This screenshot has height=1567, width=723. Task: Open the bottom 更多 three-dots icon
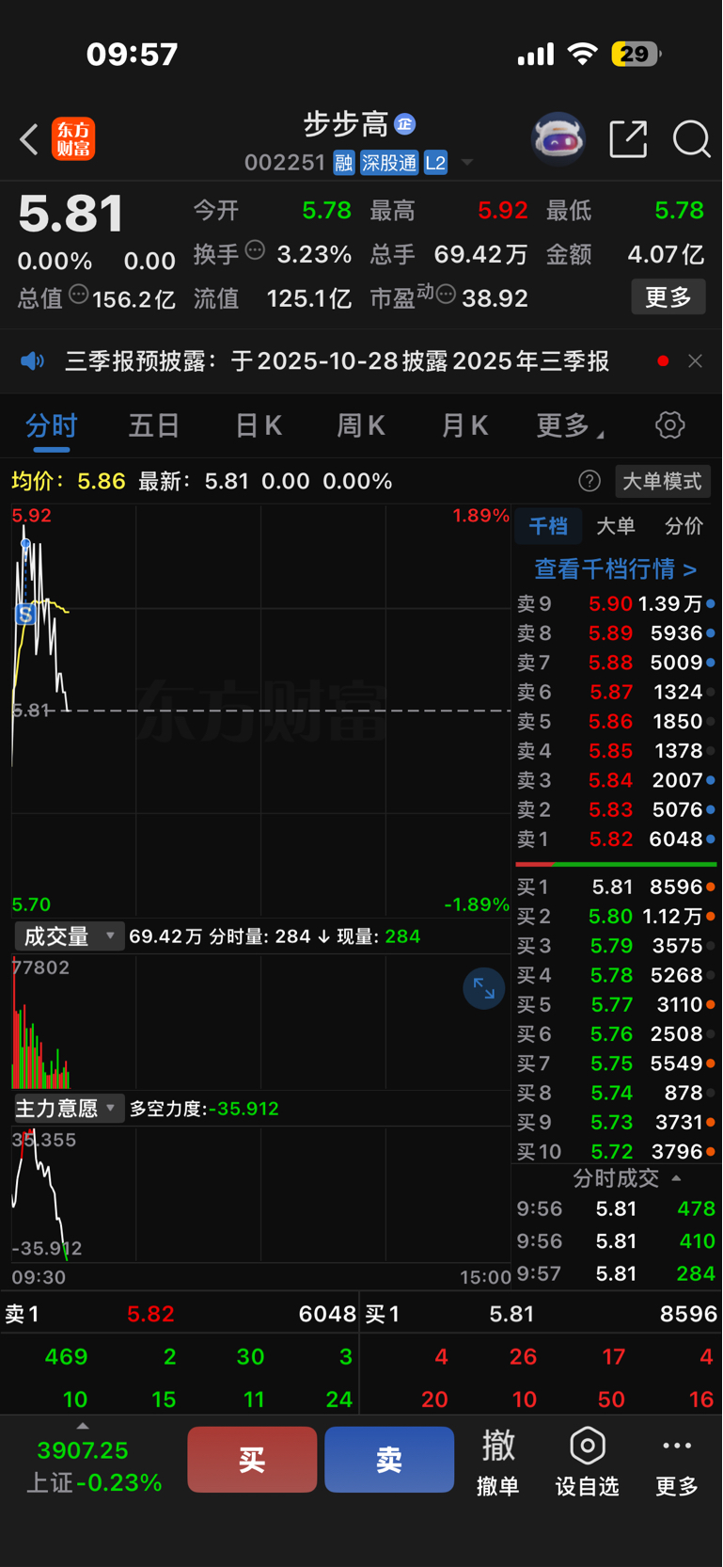coord(677,1461)
